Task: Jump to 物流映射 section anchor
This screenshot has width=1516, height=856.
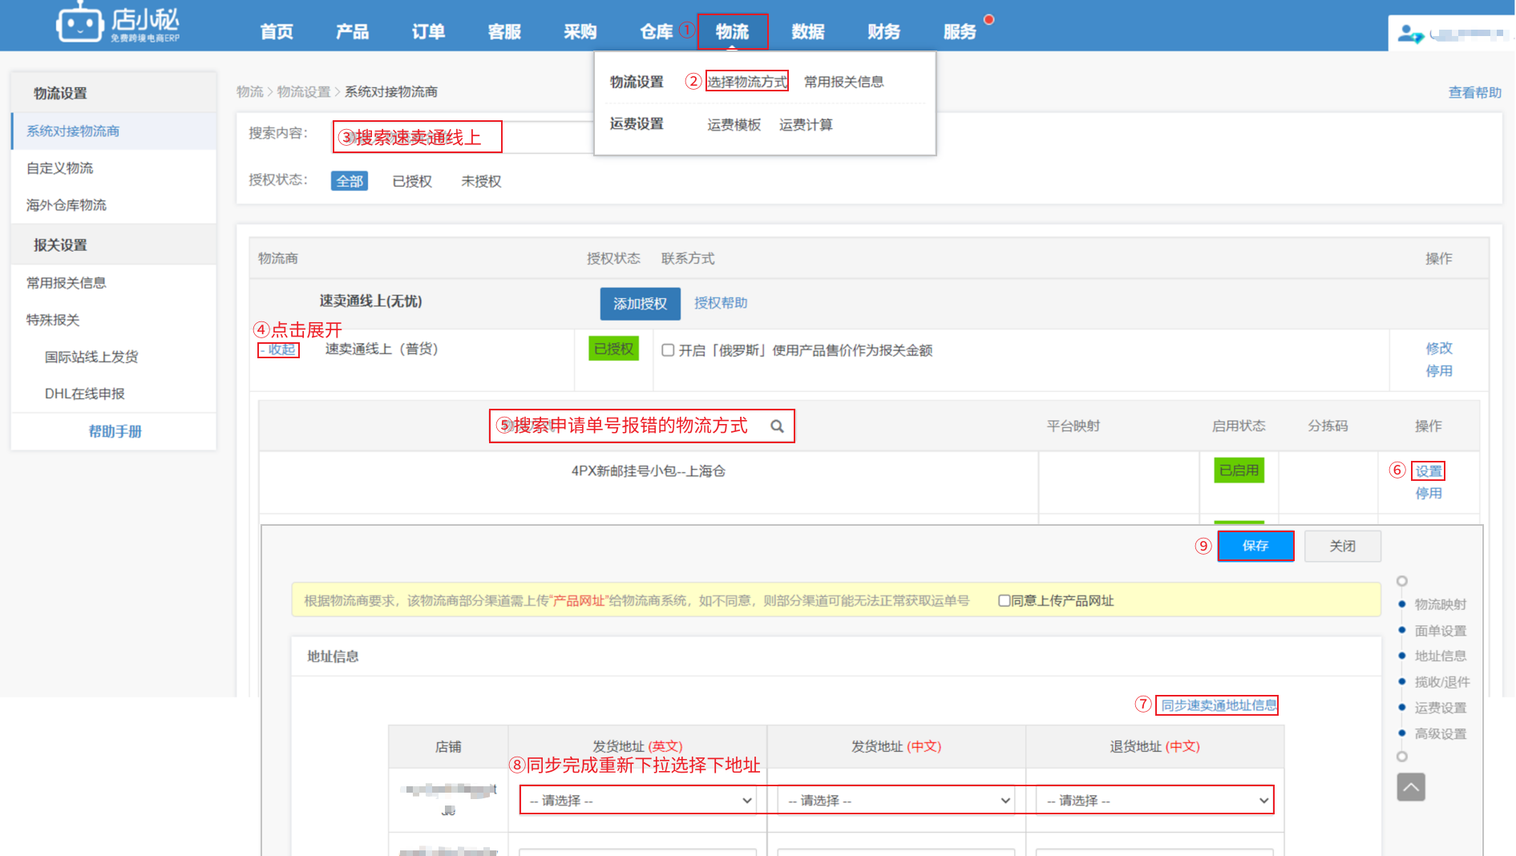Action: (x=1440, y=604)
